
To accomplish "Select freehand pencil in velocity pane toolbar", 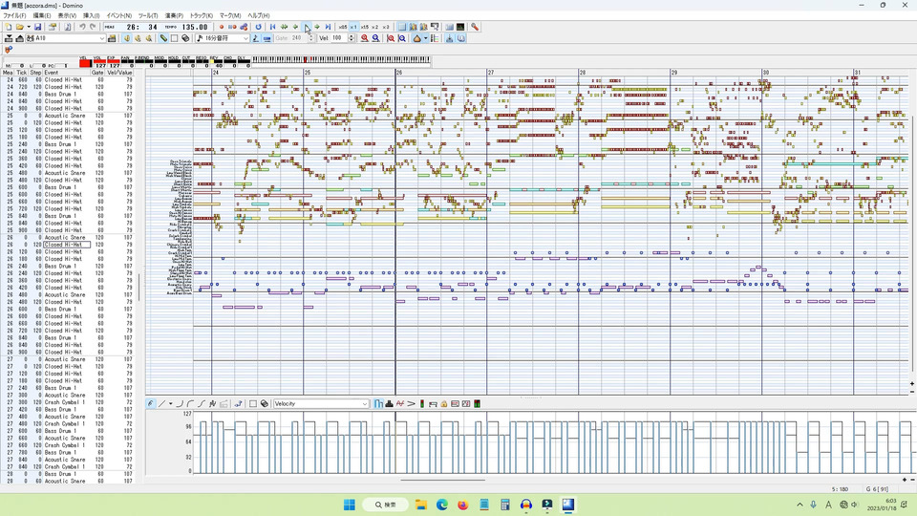I will pos(151,403).
